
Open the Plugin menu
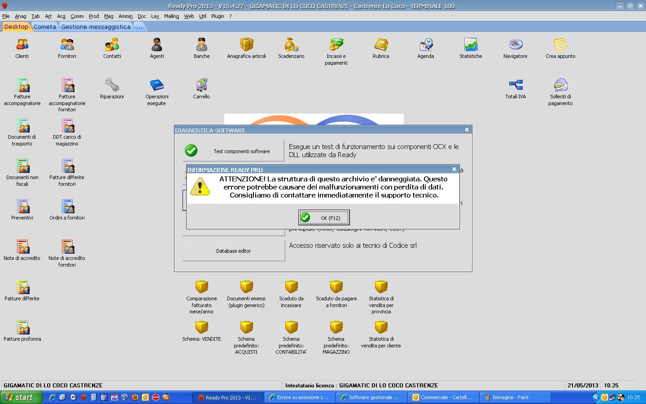click(218, 16)
